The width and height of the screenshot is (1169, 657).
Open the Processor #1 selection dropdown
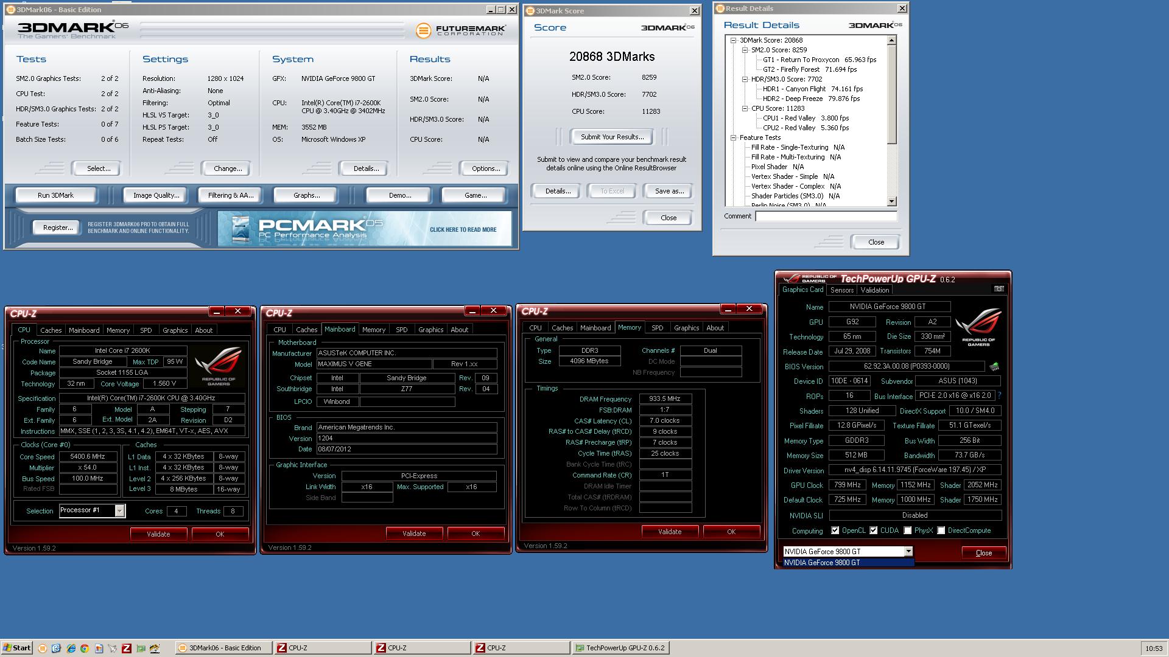tap(120, 511)
